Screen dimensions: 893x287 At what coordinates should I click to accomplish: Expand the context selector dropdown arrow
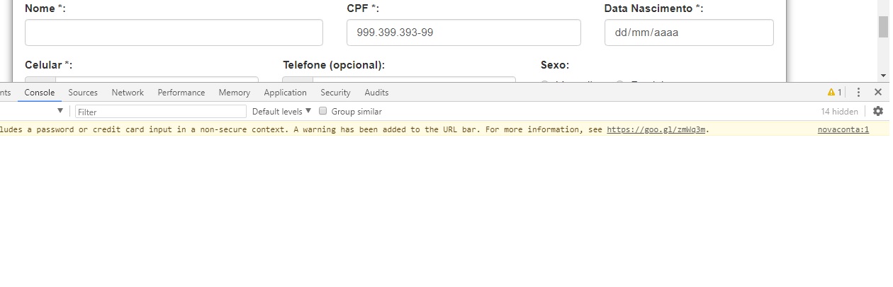click(x=60, y=111)
